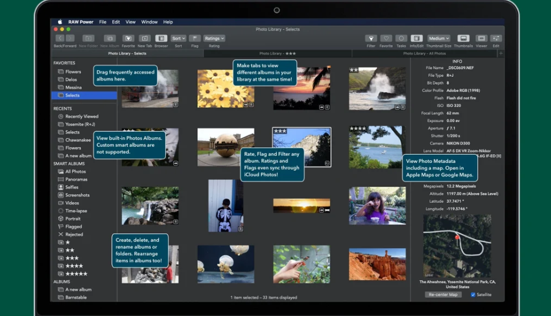
Task: Select the Panoramas smart album
Action: [76, 179]
